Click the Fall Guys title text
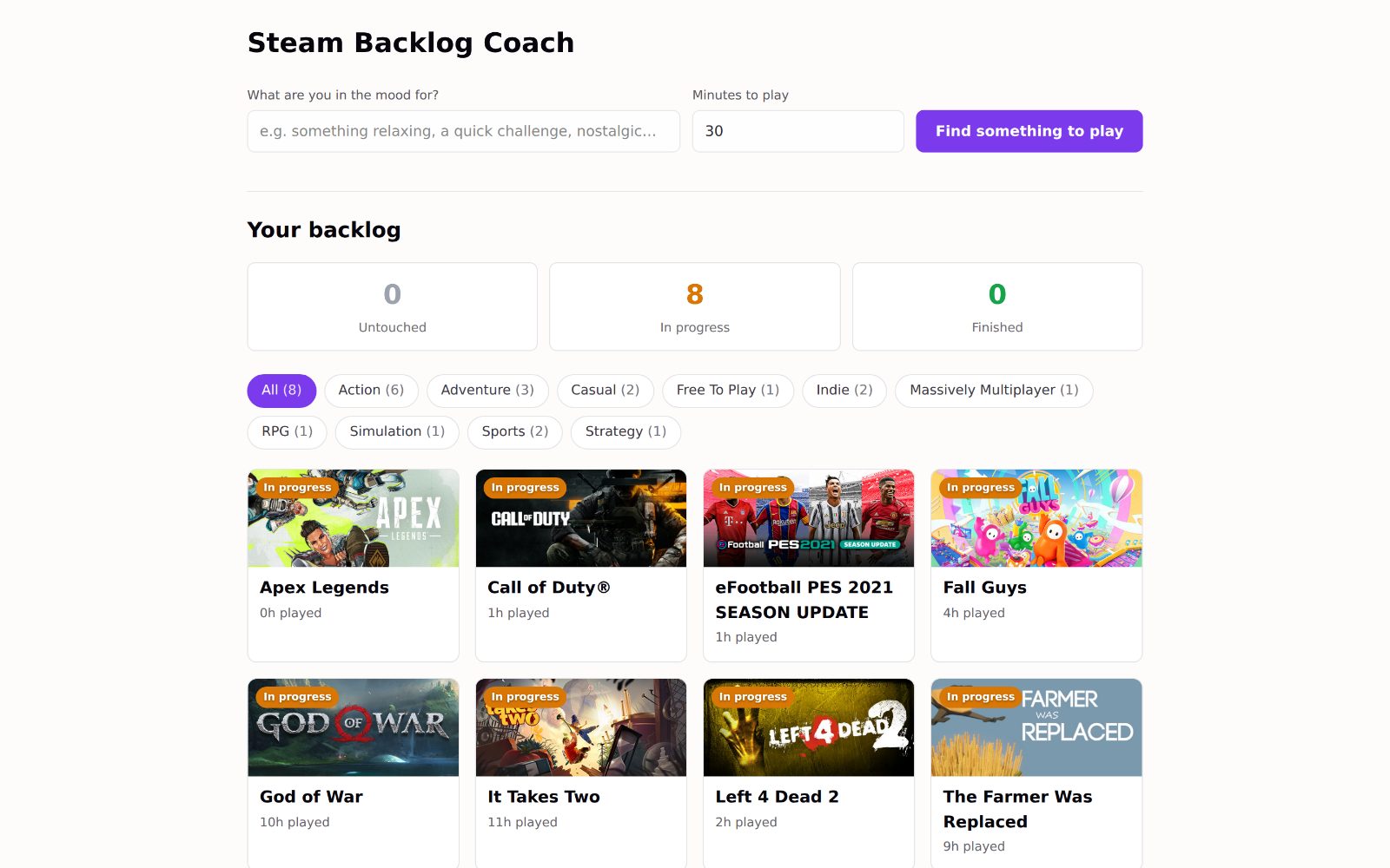The height and width of the screenshot is (868, 1390). click(984, 588)
